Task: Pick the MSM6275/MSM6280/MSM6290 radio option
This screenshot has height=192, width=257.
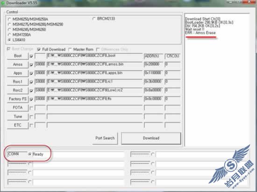Action: 9,24
